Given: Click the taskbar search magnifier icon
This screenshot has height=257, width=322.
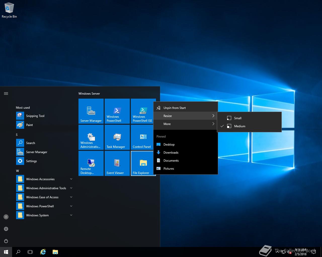Looking at the screenshot, I should click(18, 252).
